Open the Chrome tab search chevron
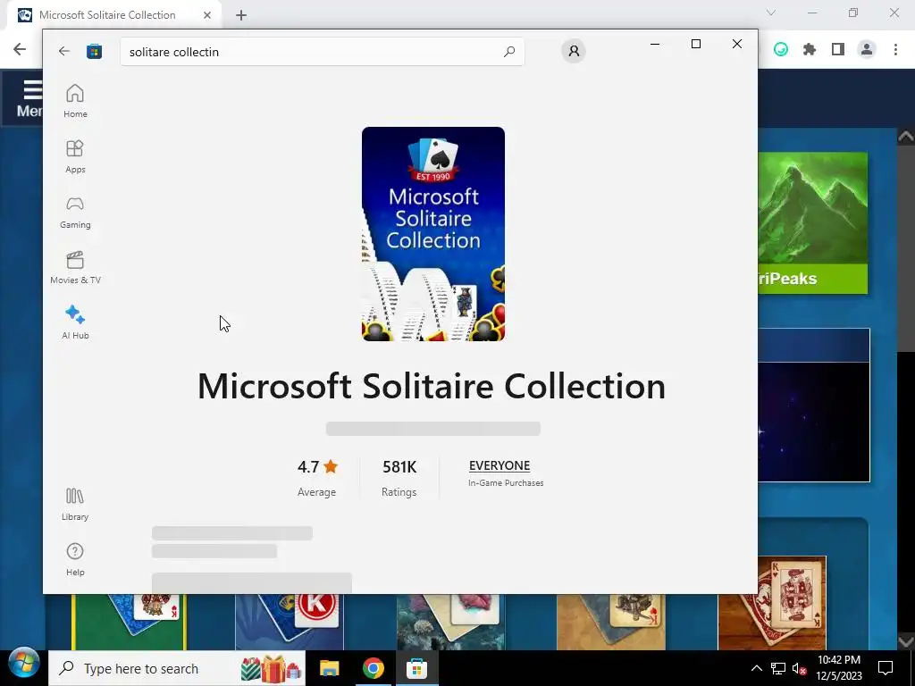The height and width of the screenshot is (686, 915). click(771, 13)
